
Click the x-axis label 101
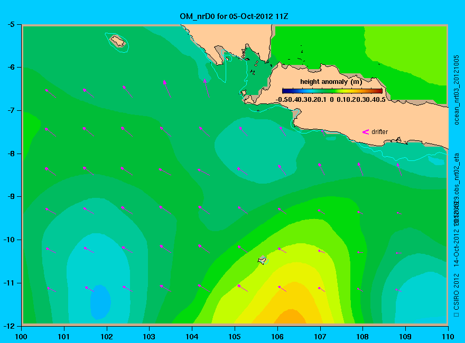click(x=64, y=337)
